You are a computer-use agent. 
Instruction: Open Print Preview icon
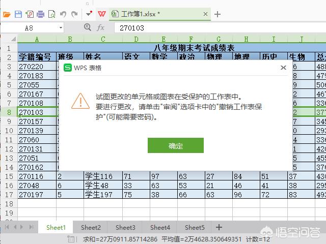[x=51, y=14]
